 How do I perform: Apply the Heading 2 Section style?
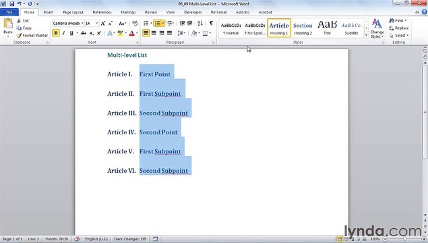point(303,28)
